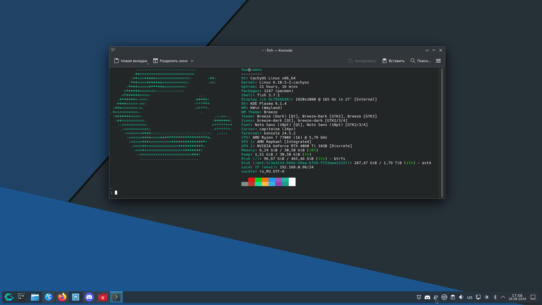The image size is (542, 305).
Task: Click the 'GPU 1: AMD Raphael [Integrated]' line
Action: coord(276,142)
